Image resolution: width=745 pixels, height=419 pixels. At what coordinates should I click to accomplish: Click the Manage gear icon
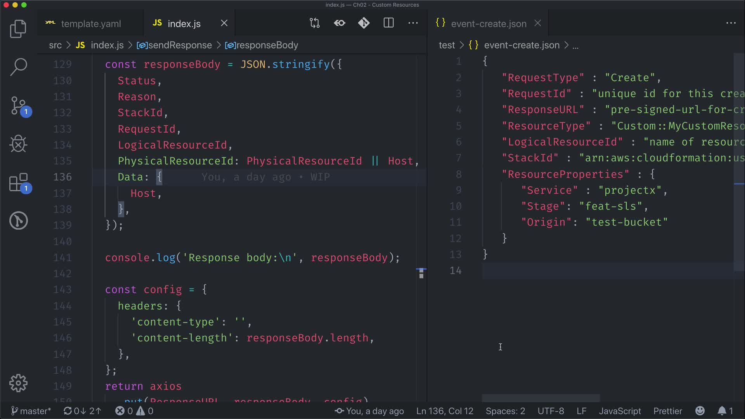18,383
